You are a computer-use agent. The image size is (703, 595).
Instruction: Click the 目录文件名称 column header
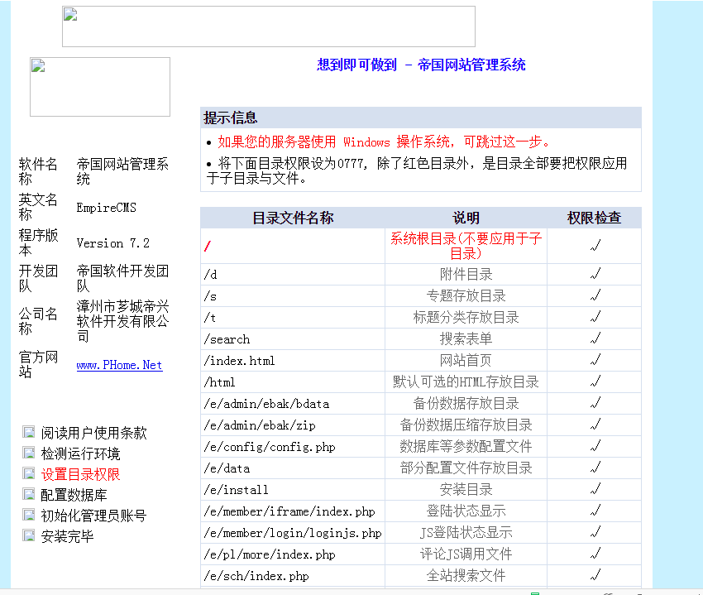(293, 218)
